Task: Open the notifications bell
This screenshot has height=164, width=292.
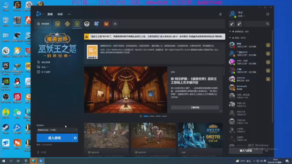Action: point(220,14)
